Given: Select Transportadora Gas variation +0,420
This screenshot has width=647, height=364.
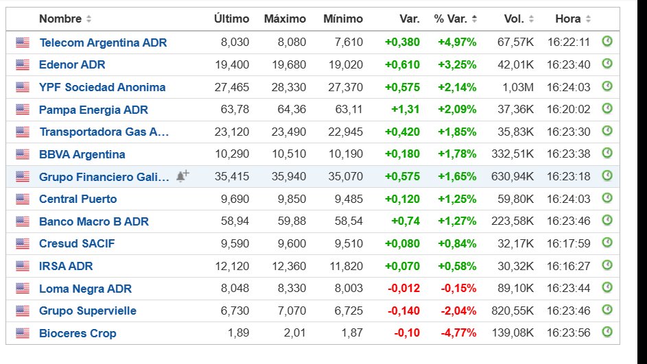Looking at the screenshot, I should click(x=402, y=132).
